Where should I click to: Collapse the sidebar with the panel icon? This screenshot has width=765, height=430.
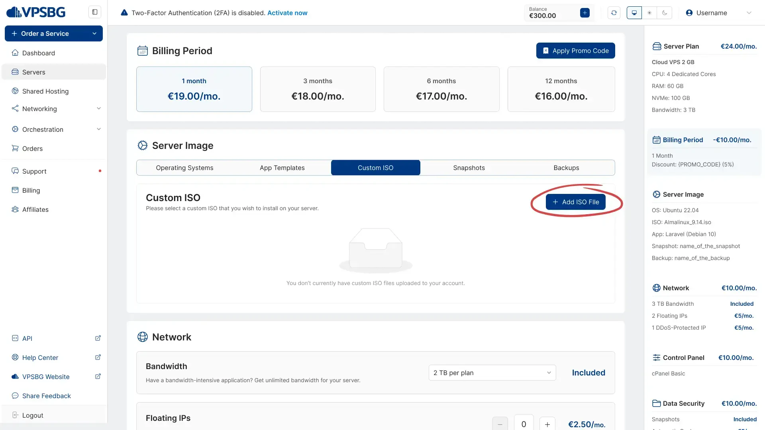95,12
